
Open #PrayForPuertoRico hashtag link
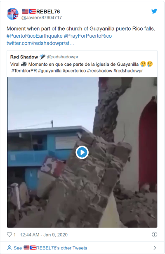tap(88, 36)
